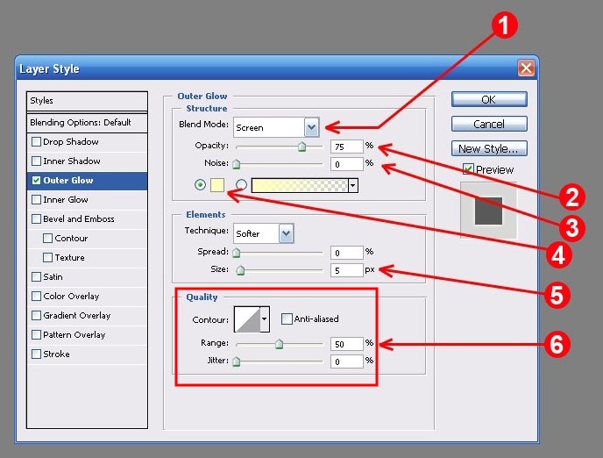The height and width of the screenshot is (458, 603).
Task: Enable the Gradient Overlay checkbox
Action: 36,315
